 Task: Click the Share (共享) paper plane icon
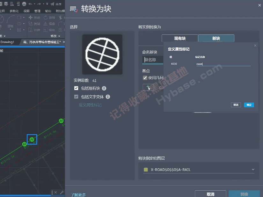(x=52, y=4)
